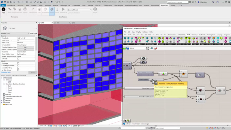Click the zoom extents icon in Grasshopper
Screen dimensions: 231x130
pyautogui.click(x=148, y=48)
